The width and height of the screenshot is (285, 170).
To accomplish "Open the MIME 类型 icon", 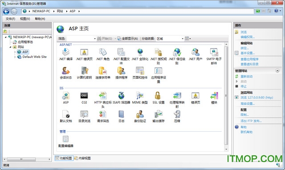I will 140,96.
